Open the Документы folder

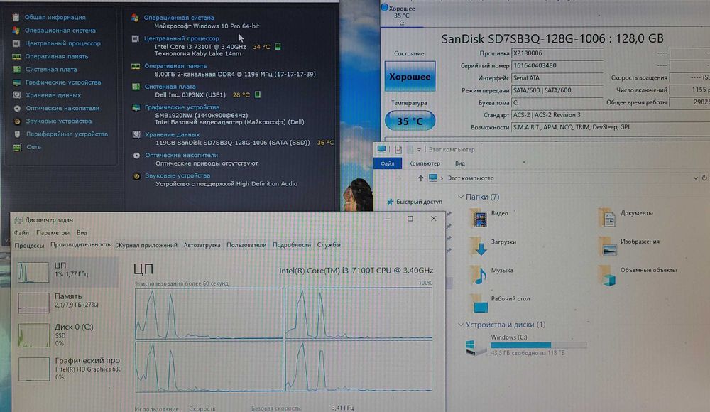click(x=626, y=217)
